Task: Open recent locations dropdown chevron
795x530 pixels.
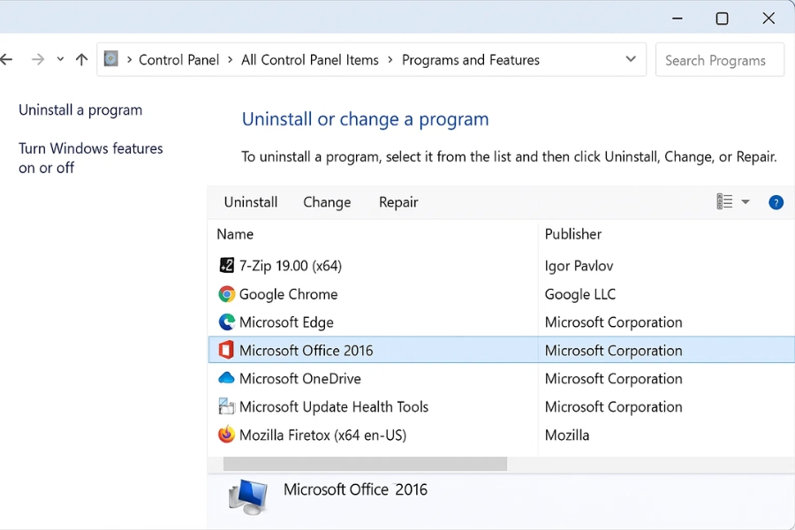Action: pyautogui.click(x=60, y=60)
